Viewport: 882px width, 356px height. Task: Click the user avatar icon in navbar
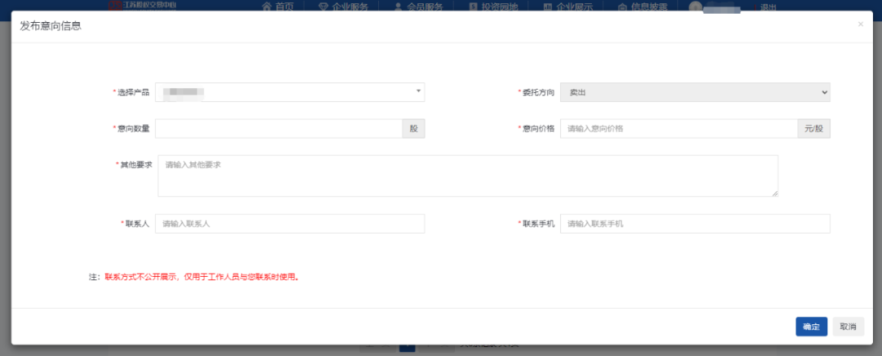pos(696,7)
